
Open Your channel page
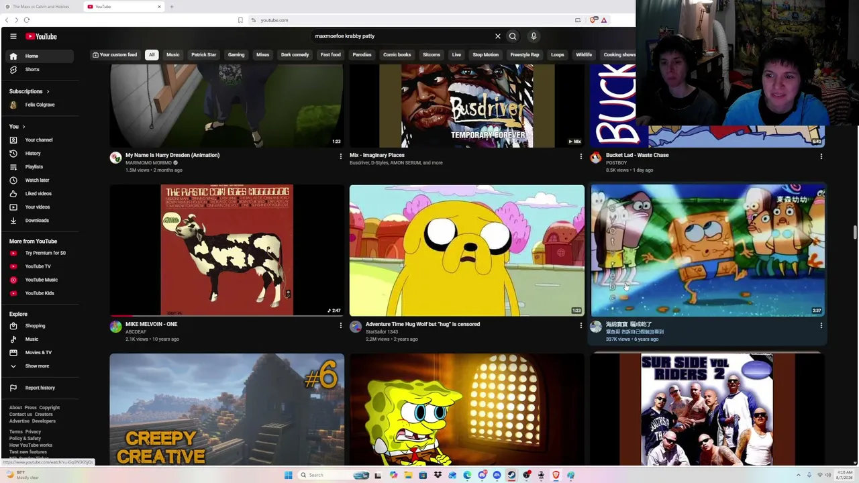pyautogui.click(x=40, y=140)
